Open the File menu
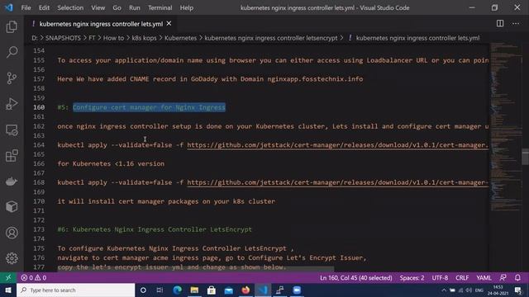 tap(26, 7)
